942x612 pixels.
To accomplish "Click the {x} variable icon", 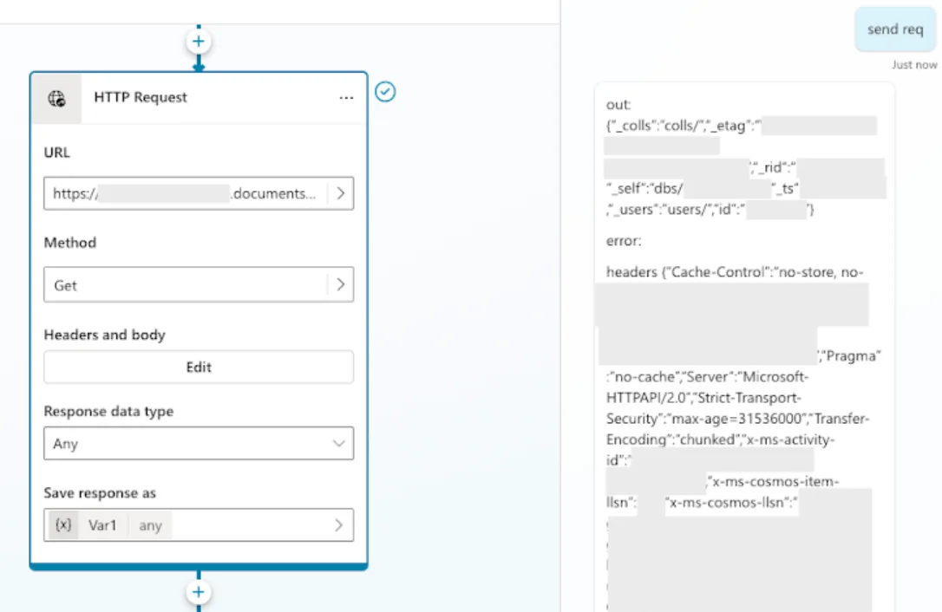I will click(x=63, y=525).
